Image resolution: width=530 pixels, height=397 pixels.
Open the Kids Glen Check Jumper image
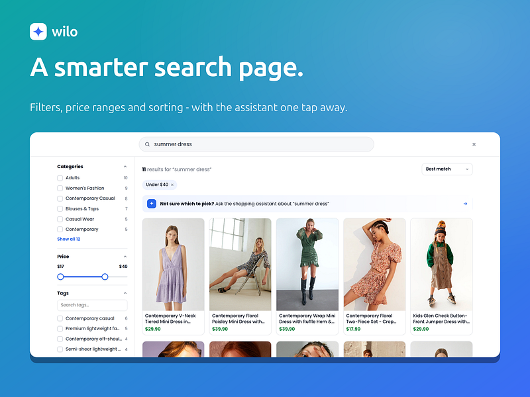coord(441,264)
